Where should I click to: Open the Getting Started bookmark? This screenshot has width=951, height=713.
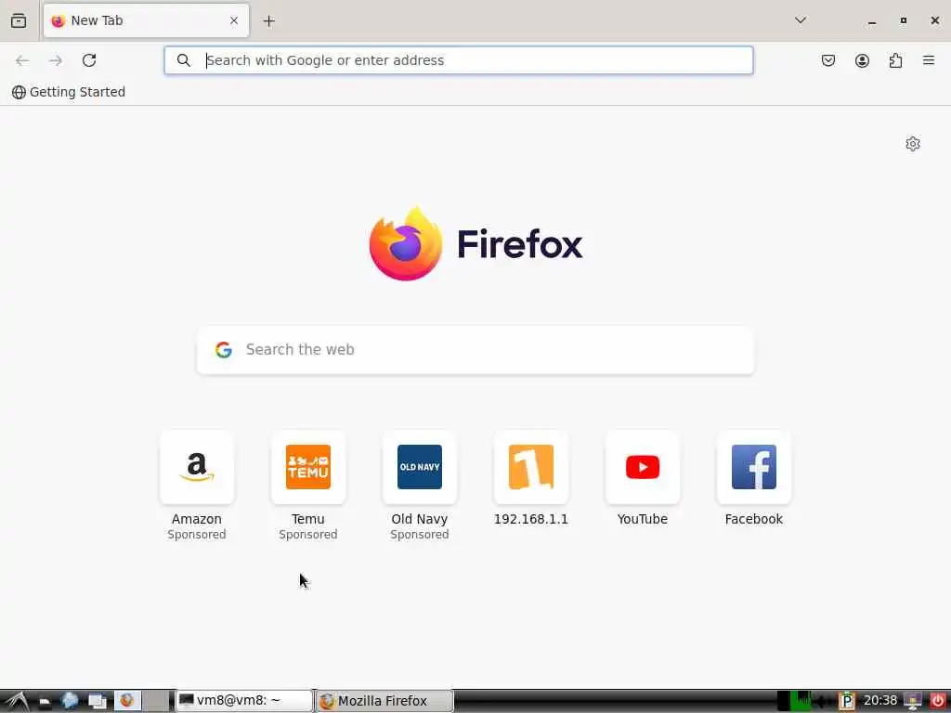pyautogui.click(x=69, y=92)
